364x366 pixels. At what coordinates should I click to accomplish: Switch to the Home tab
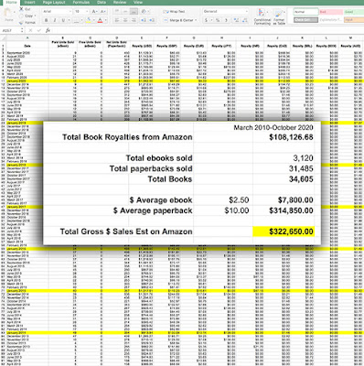point(12,3)
